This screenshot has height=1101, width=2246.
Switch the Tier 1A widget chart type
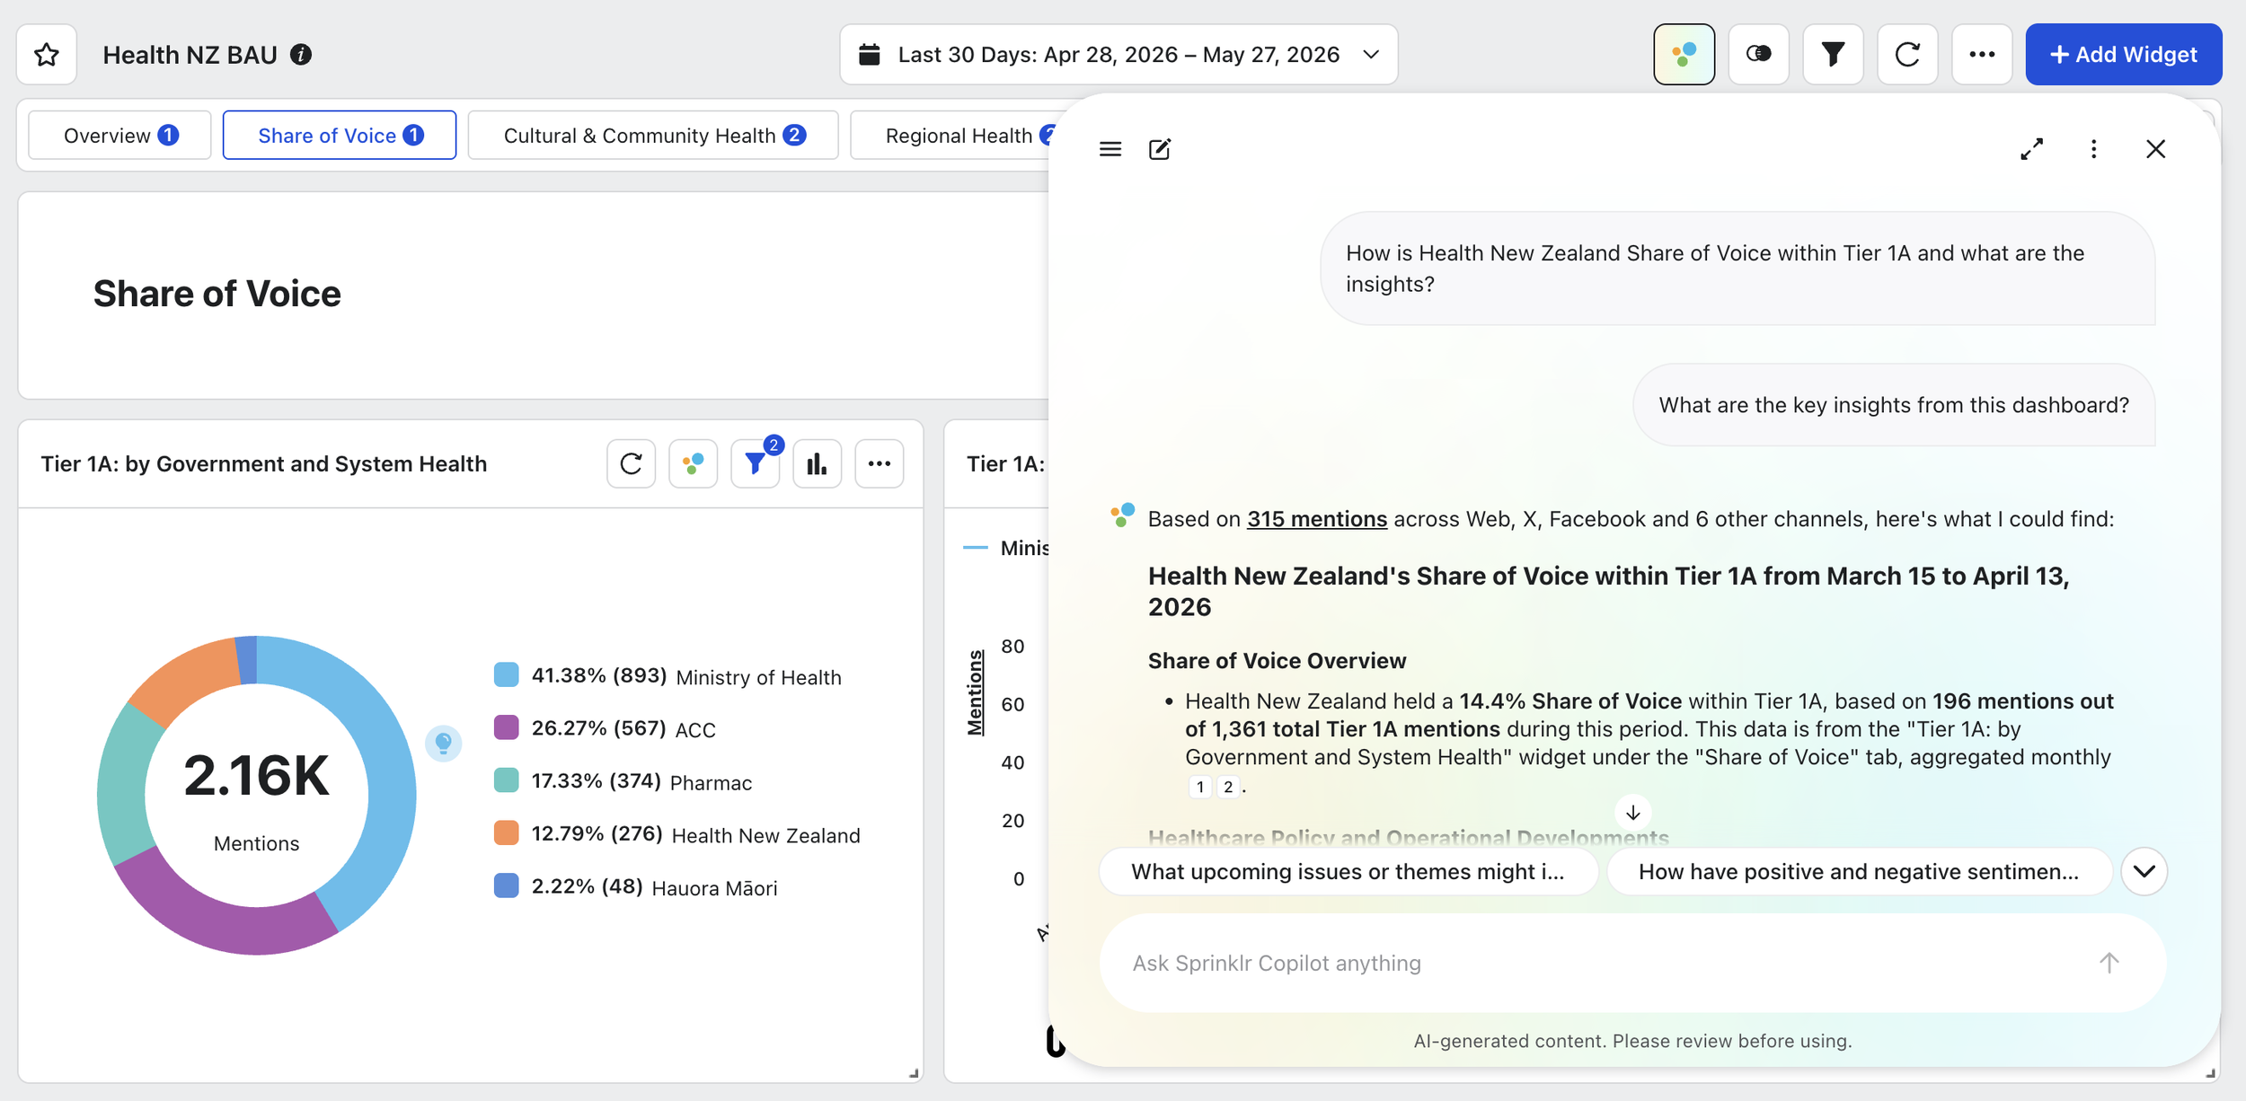click(818, 463)
